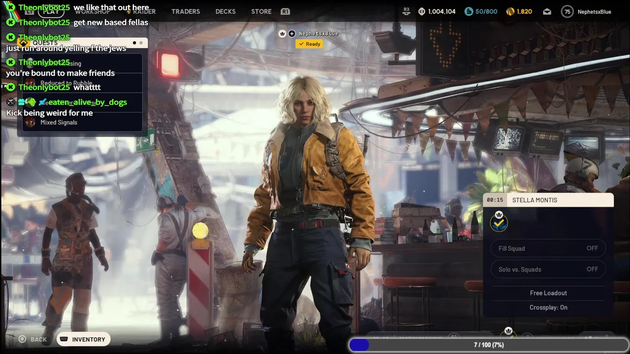Click the R1 shoulder button icon
Viewport: 630px width, 354px height.
coord(285,11)
